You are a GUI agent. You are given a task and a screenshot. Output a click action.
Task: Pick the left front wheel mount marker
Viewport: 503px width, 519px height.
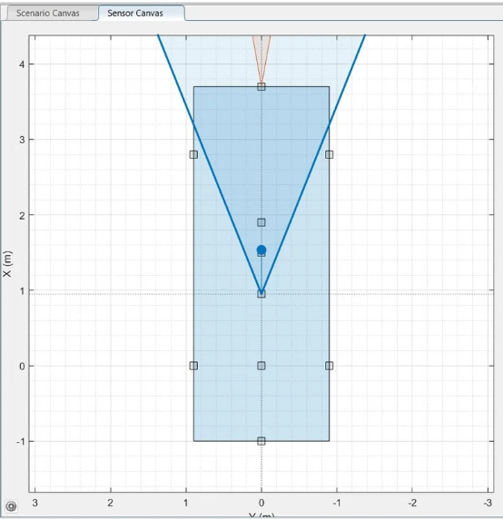(193, 154)
